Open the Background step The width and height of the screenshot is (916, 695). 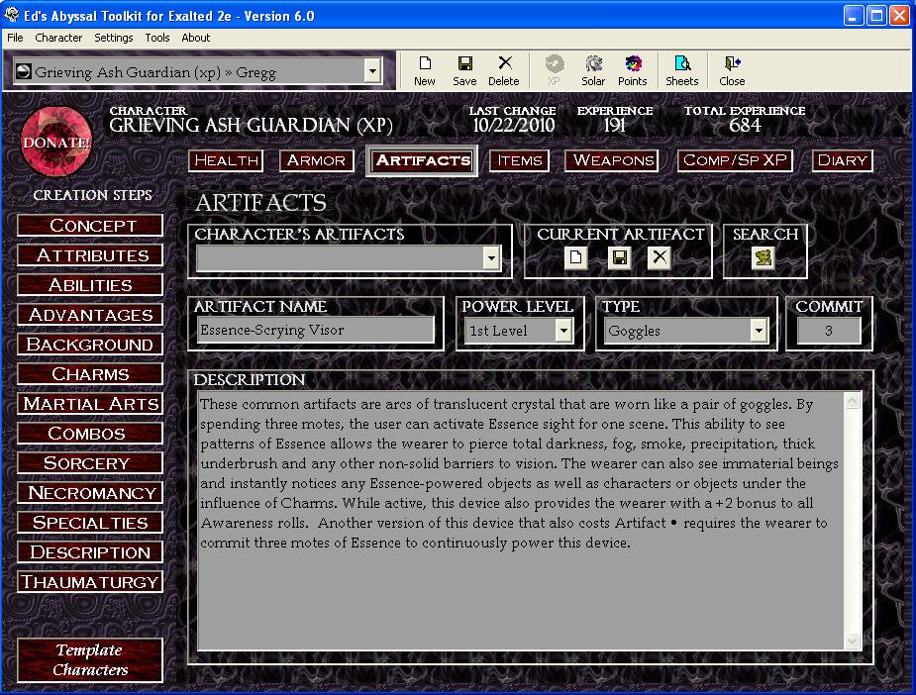coord(90,345)
